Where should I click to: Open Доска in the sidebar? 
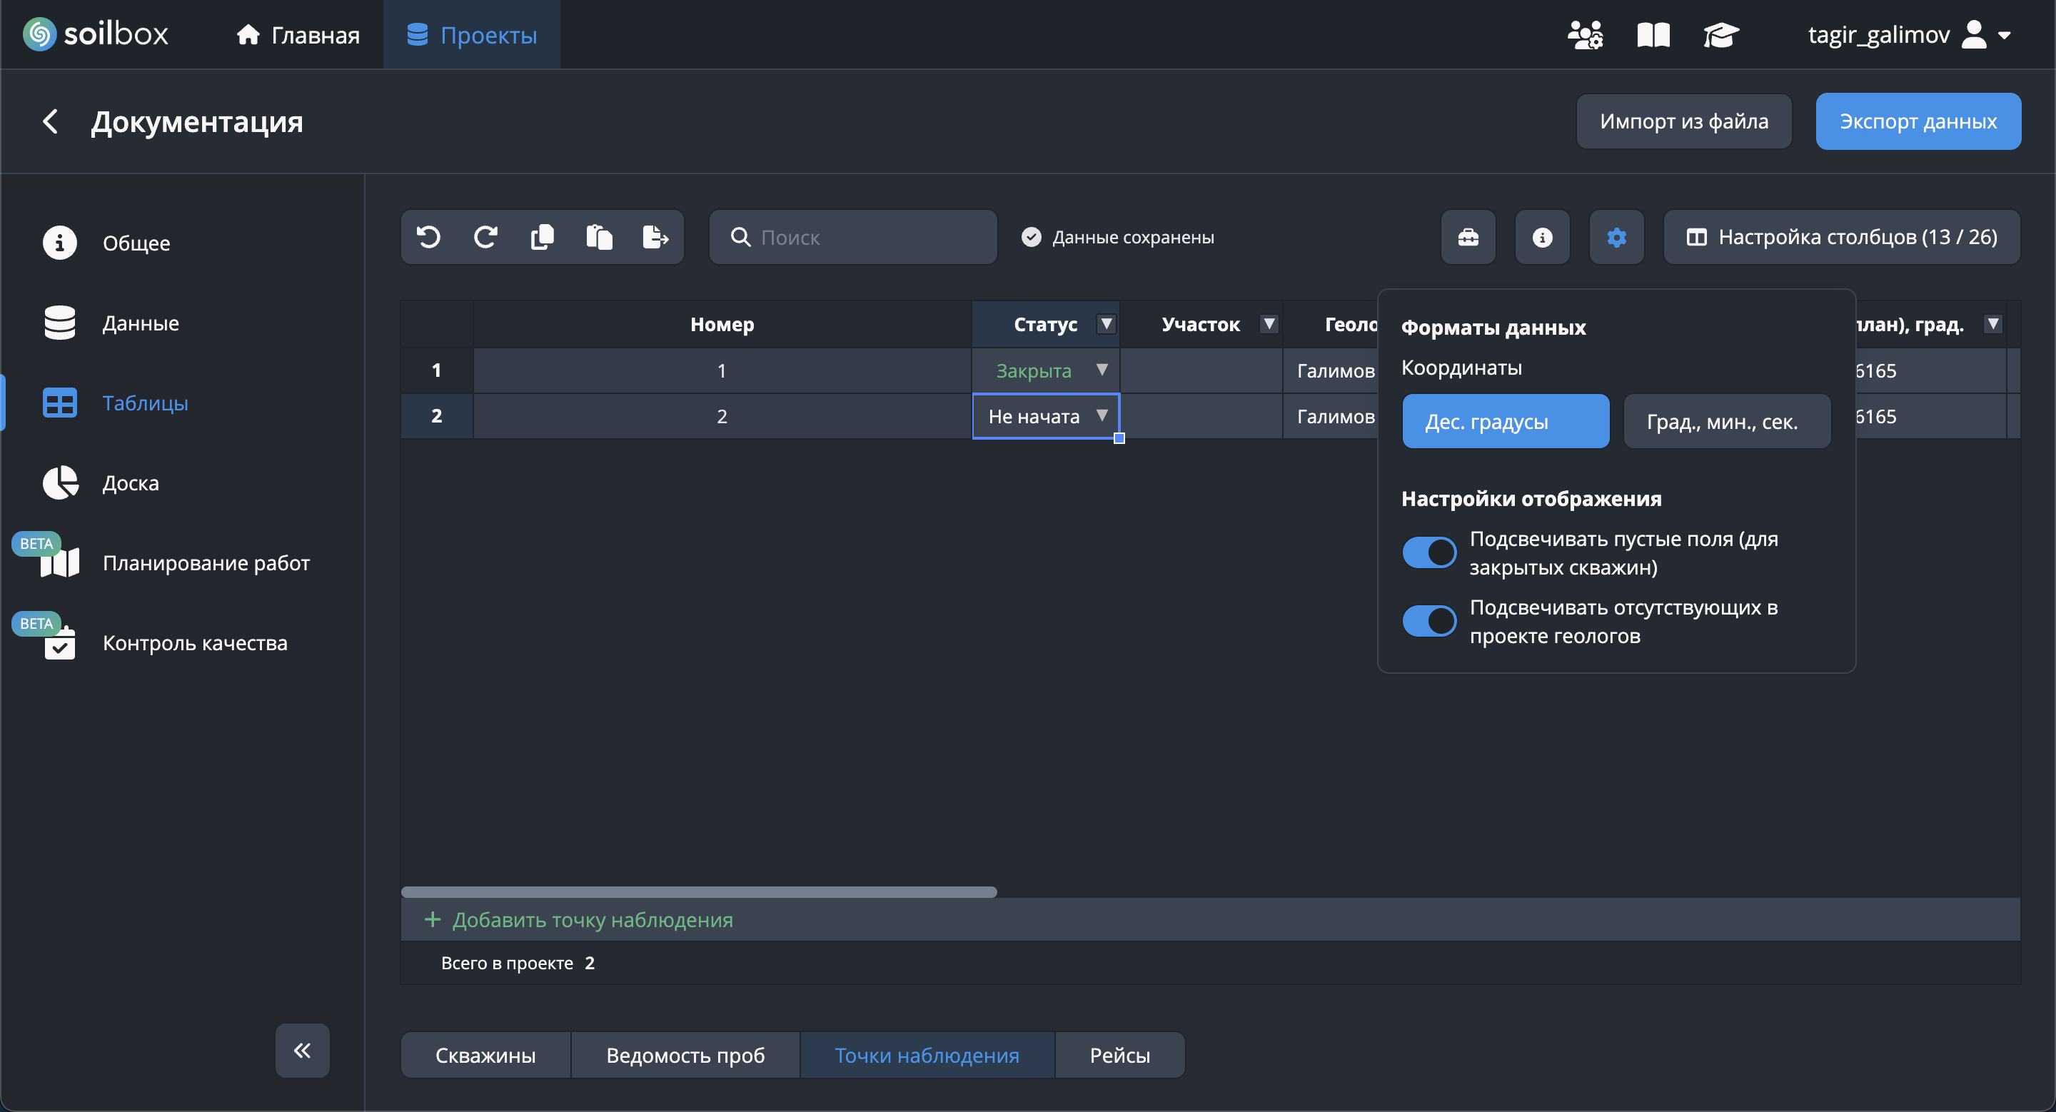point(130,482)
